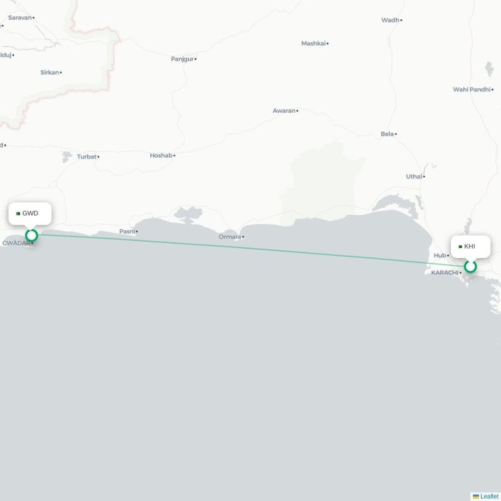Click the Hub town dot
The image size is (501, 501).
tap(448, 256)
